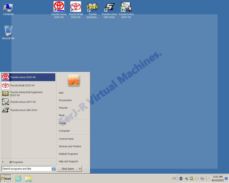Viewport: 229px width, 183px height.
Task: Open Toyota Industrial Equipment 2020-09 in Start menu
Action: pyautogui.click(x=28, y=94)
